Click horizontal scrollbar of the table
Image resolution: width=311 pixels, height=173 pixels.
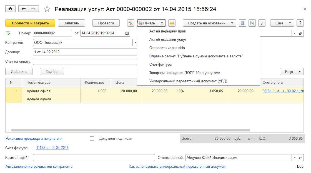point(131,130)
